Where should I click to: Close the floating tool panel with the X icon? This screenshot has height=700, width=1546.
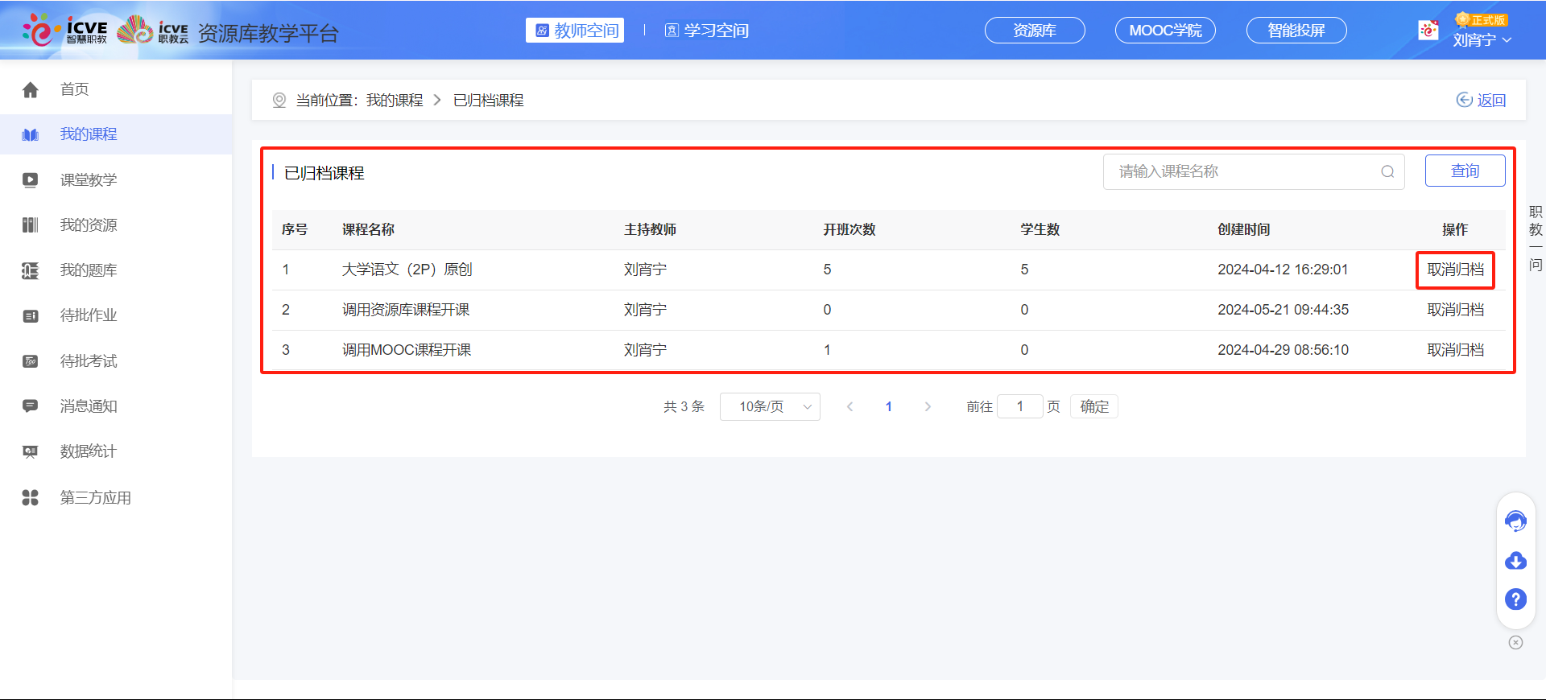point(1515,642)
